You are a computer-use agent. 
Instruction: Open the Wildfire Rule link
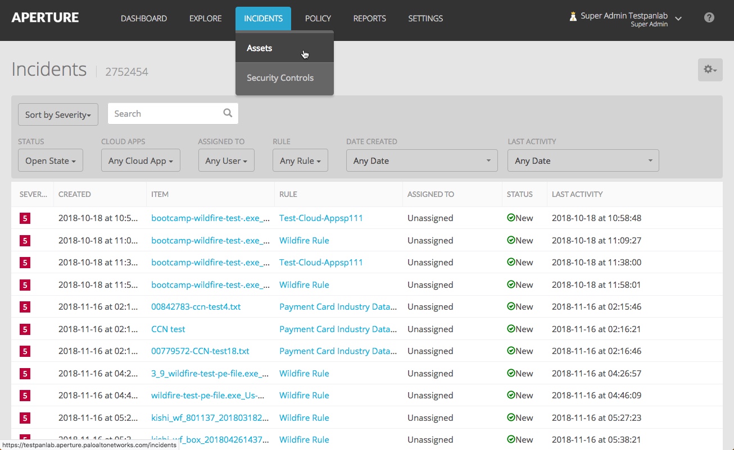304,240
